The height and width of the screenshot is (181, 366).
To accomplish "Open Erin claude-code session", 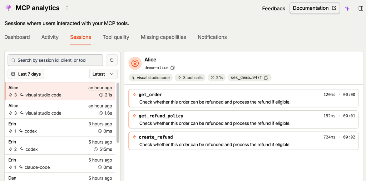I will coord(60,164).
